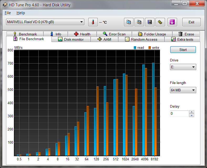This screenshot has width=207, height=168.
Task: Select the Random Access tab
Action: click(141, 39)
